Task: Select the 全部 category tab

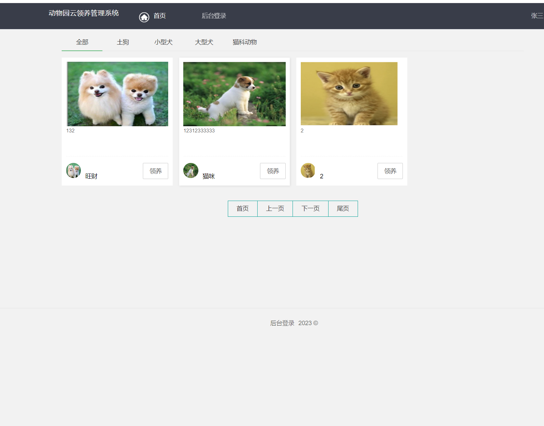Action: coord(82,42)
